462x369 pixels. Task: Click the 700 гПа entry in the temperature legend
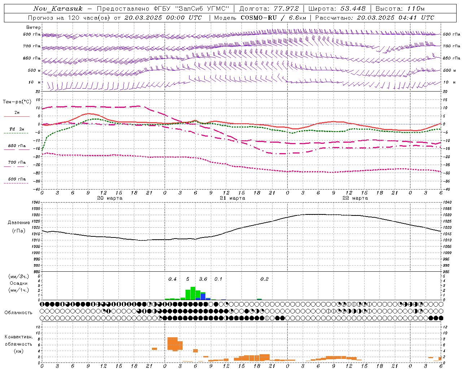(x=17, y=163)
